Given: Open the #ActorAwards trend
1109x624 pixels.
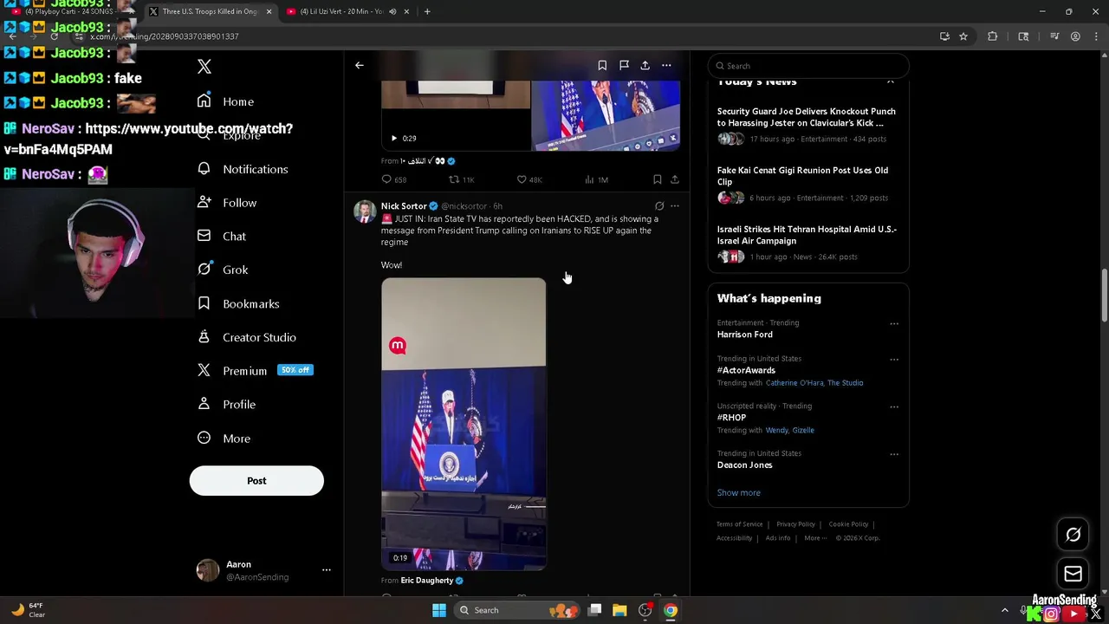Looking at the screenshot, I should coord(746,370).
